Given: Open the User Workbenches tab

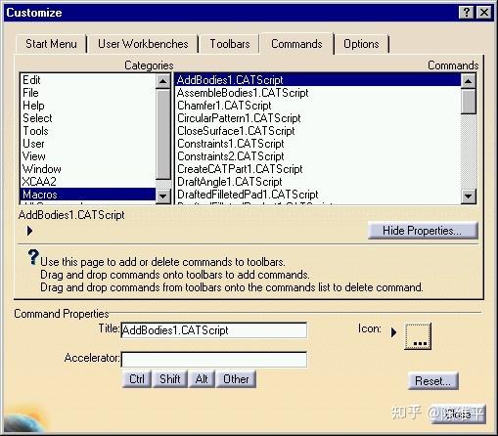Looking at the screenshot, I should coord(143,44).
